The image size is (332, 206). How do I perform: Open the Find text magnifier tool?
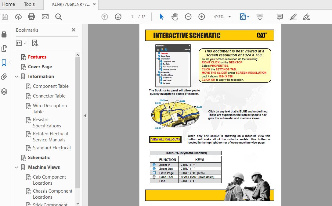(59, 17)
